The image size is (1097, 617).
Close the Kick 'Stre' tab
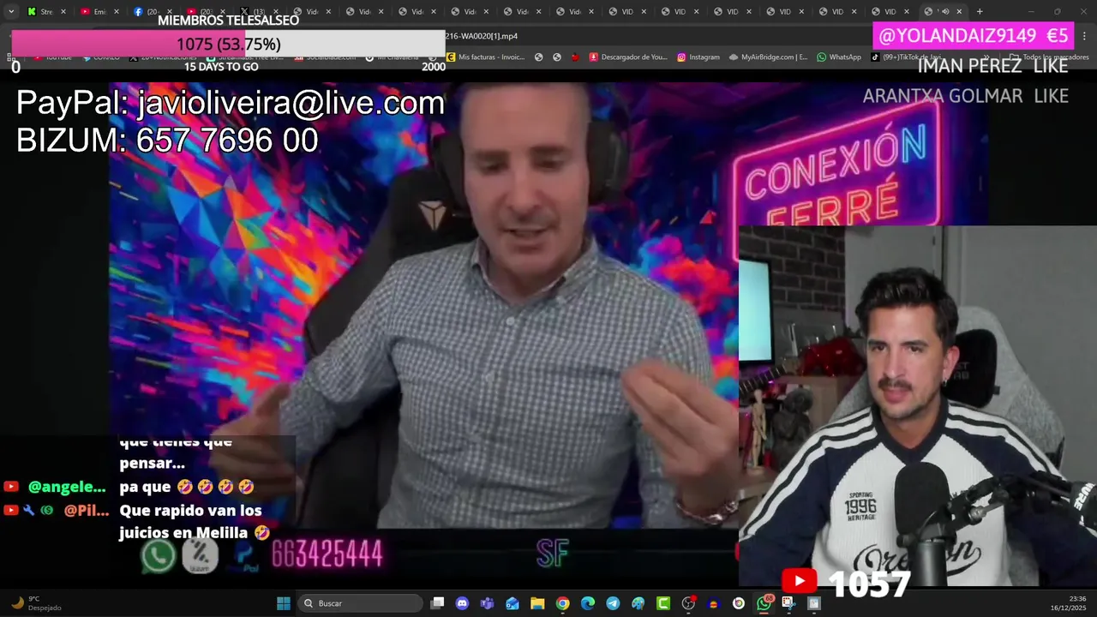[63, 12]
